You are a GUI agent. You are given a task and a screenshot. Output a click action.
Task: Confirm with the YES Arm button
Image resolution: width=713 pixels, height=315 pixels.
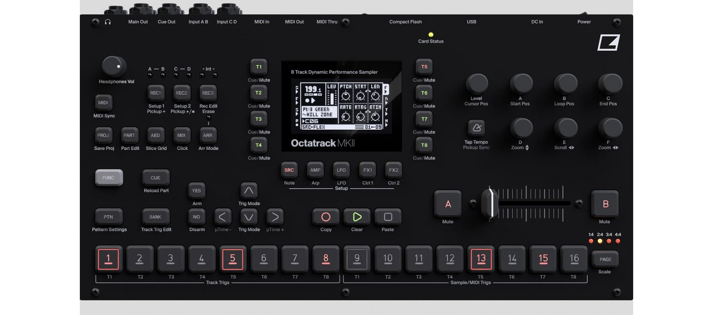tap(196, 191)
